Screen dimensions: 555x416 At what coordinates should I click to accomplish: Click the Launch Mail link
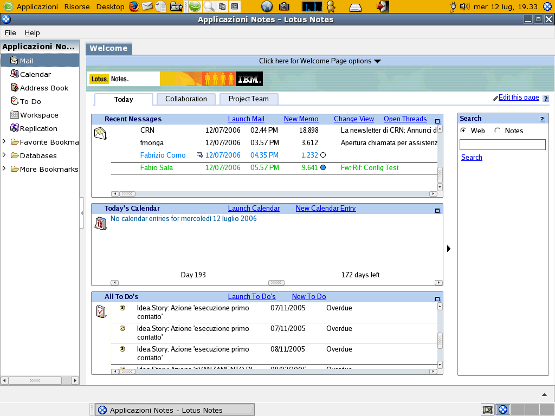[246, 119]
